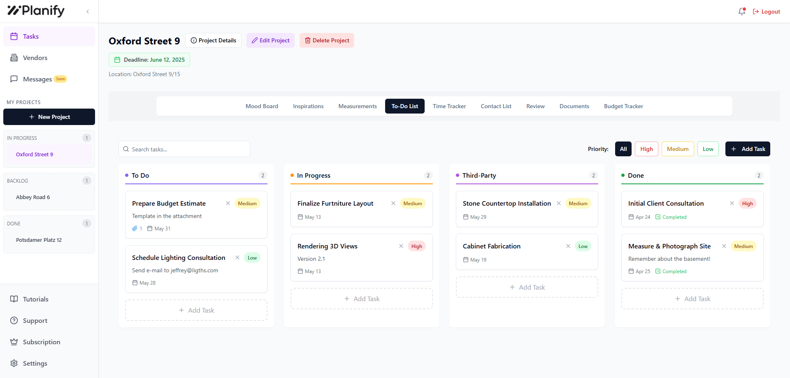Remove the Rendering 3D Views task with X

click(x=401, y=246)
